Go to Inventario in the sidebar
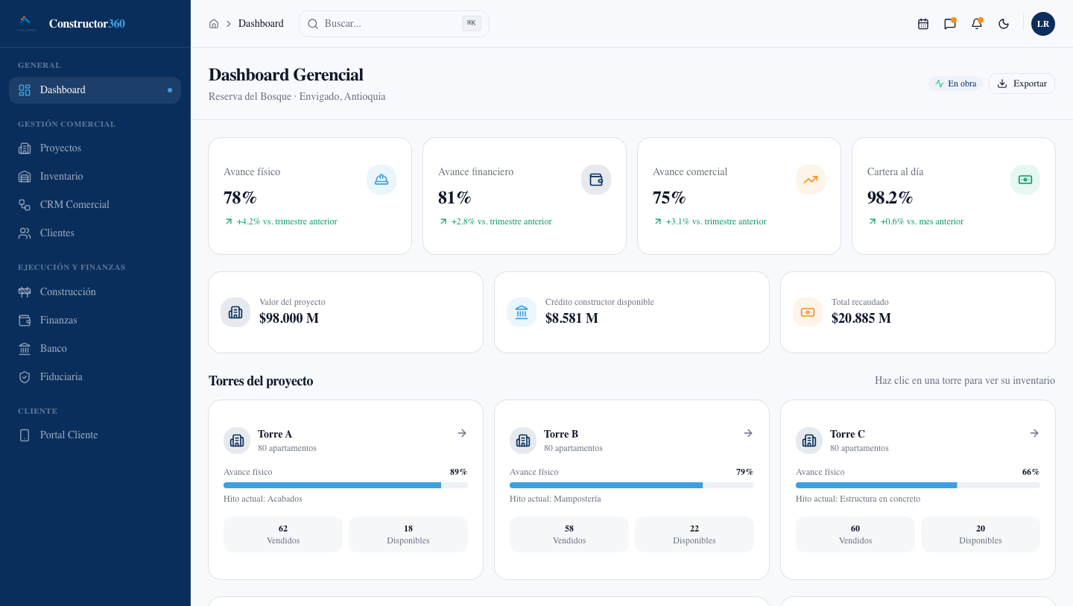The image size is (1073, 606). coord(95,177)
